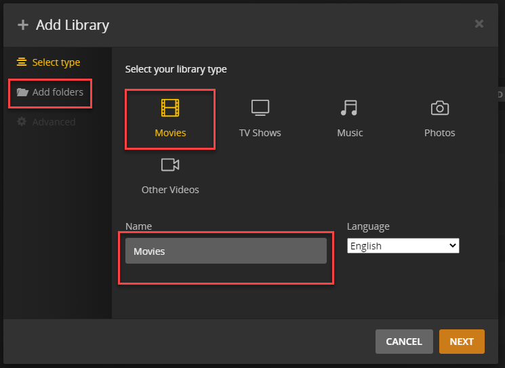This screenshot has height=368, width=505.
Task: Click the Other Videos text label
Action: tap(170, 190)
